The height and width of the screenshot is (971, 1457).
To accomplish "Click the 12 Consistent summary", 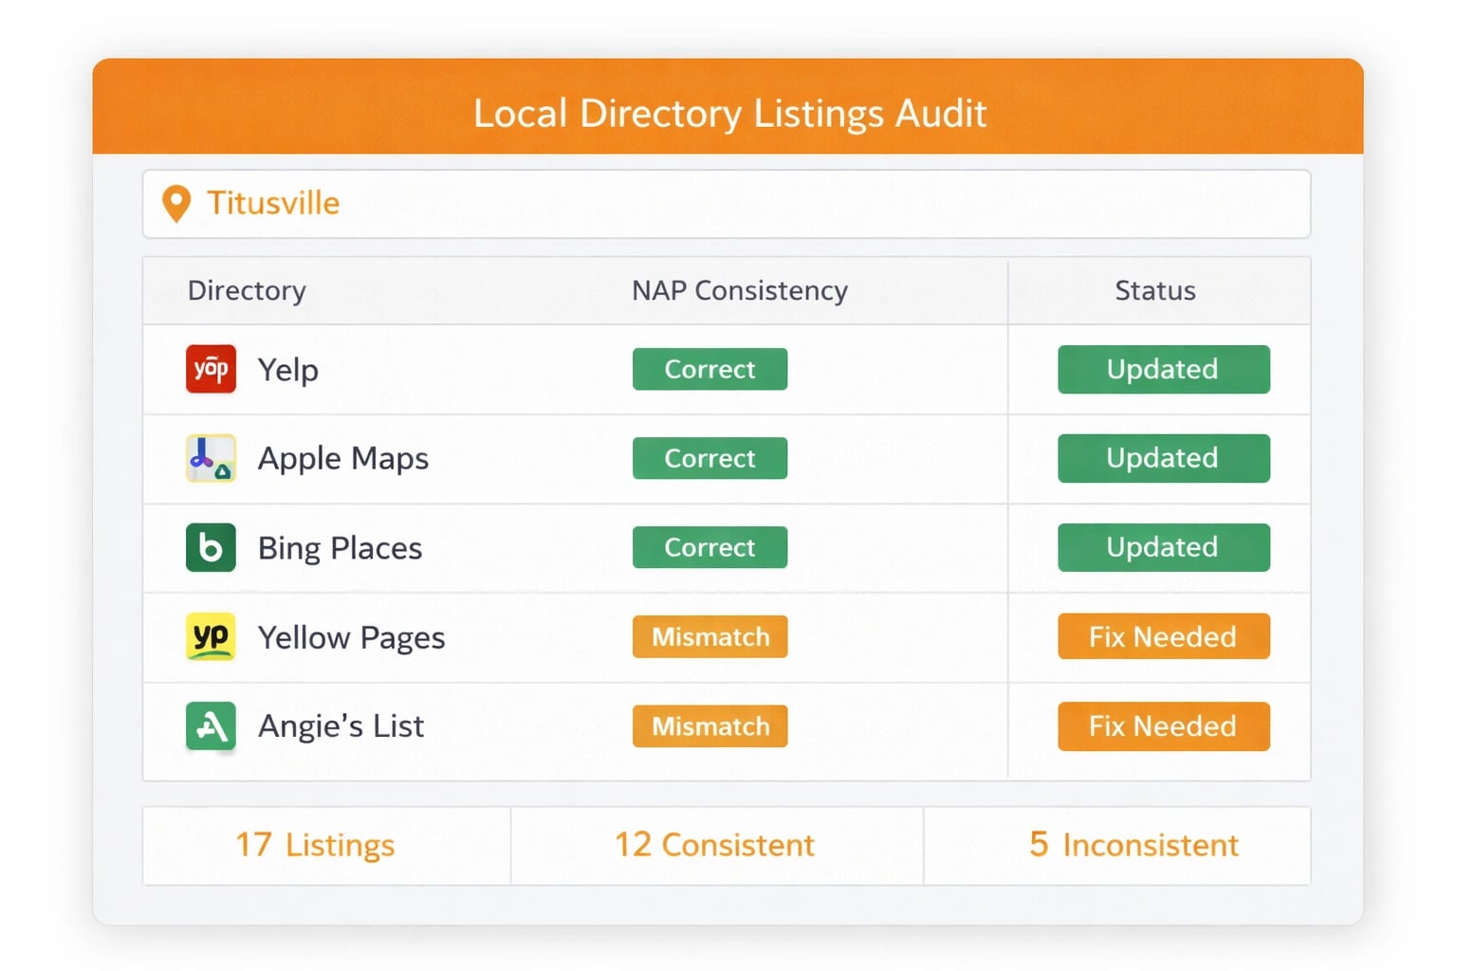I will [x=713, y=845].
